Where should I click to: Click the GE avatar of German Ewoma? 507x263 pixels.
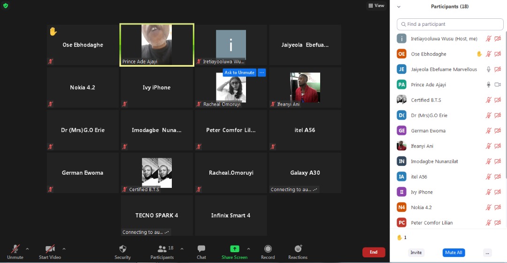tap(401, 131)
